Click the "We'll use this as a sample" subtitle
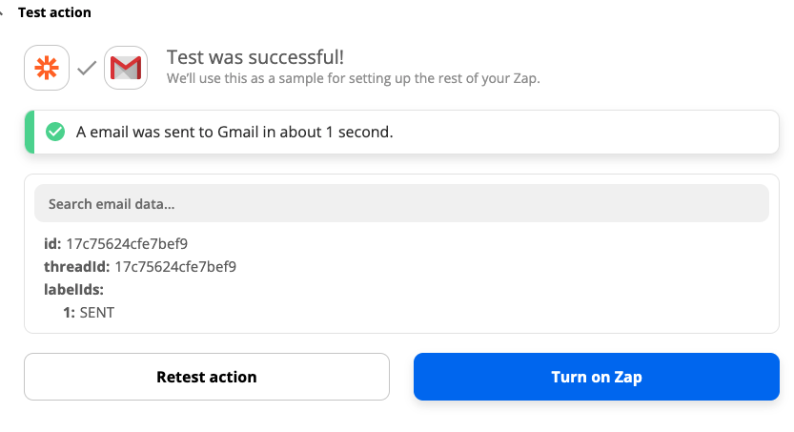 pos(353,78)
